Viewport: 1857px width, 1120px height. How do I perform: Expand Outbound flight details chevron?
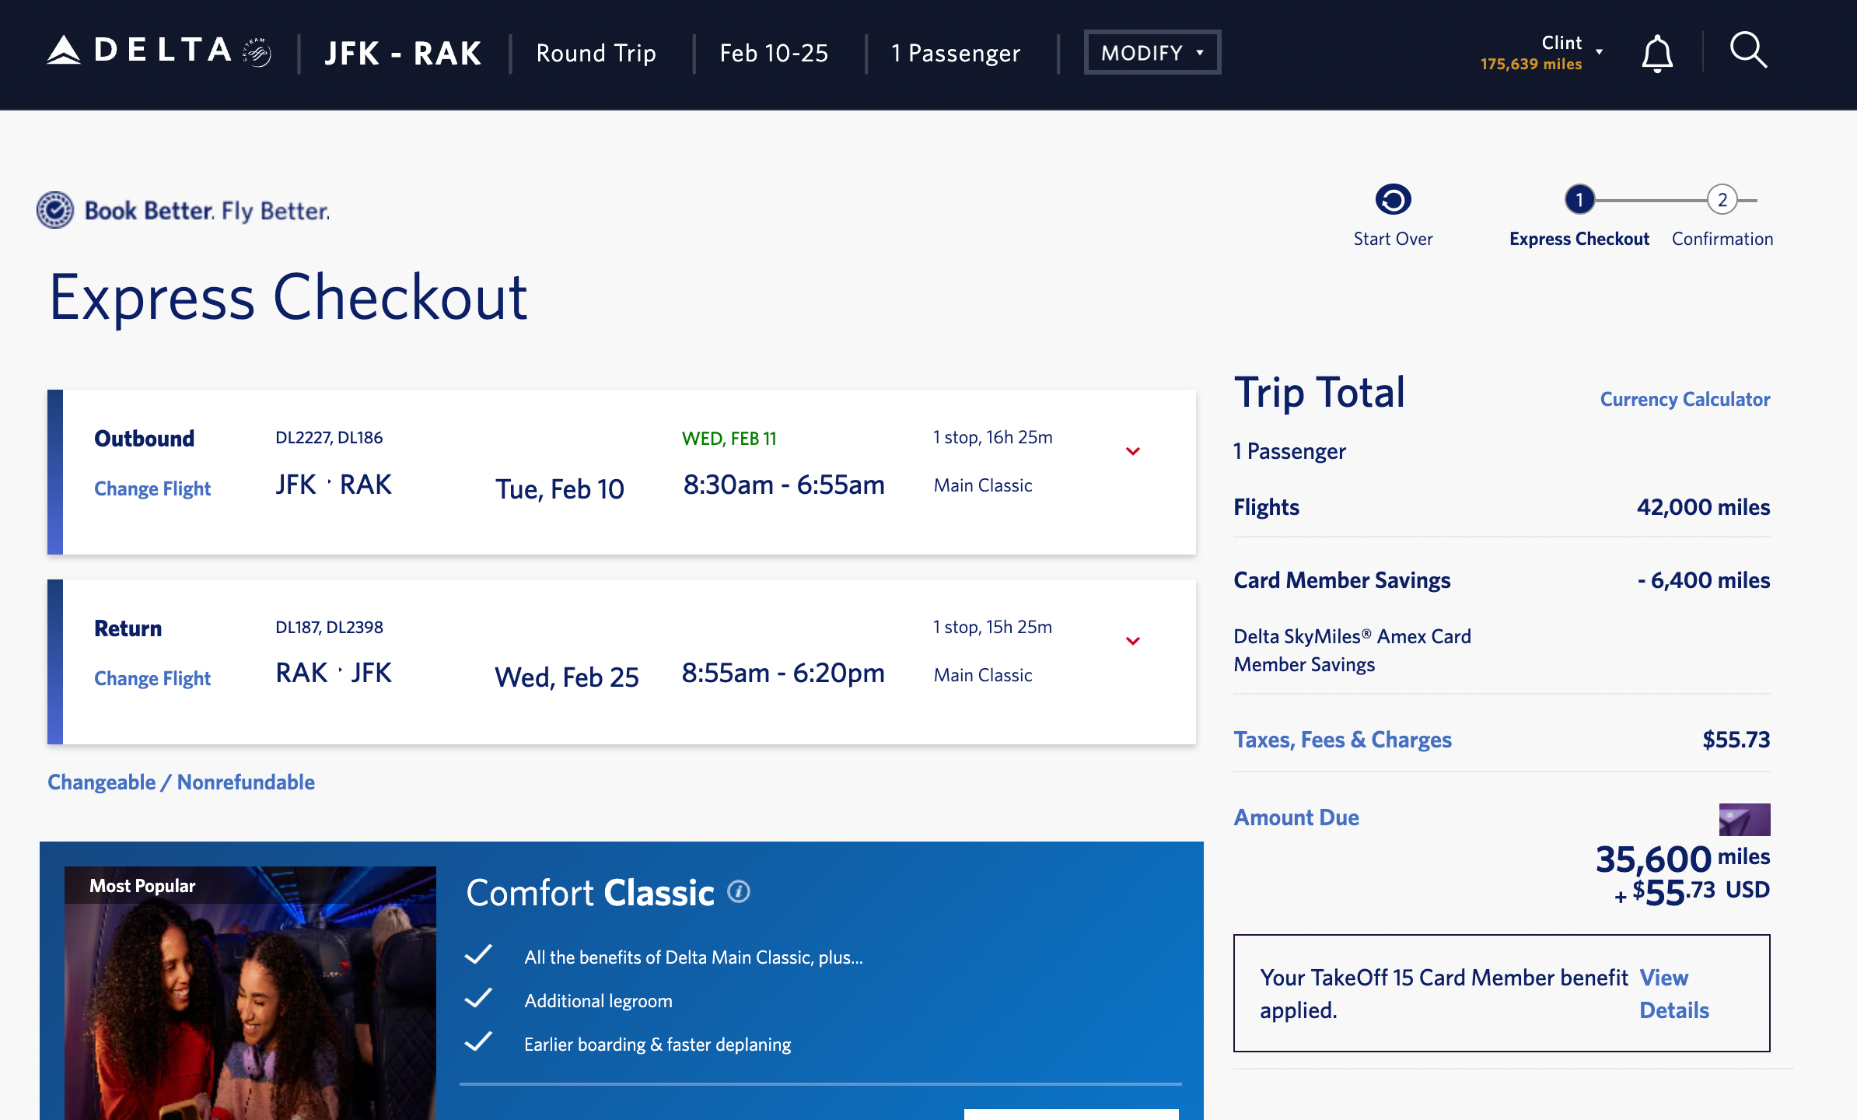[1132, 451]
